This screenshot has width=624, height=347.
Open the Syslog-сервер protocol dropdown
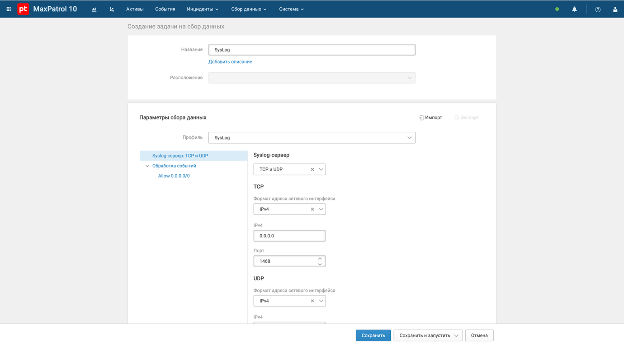(321, 170)
